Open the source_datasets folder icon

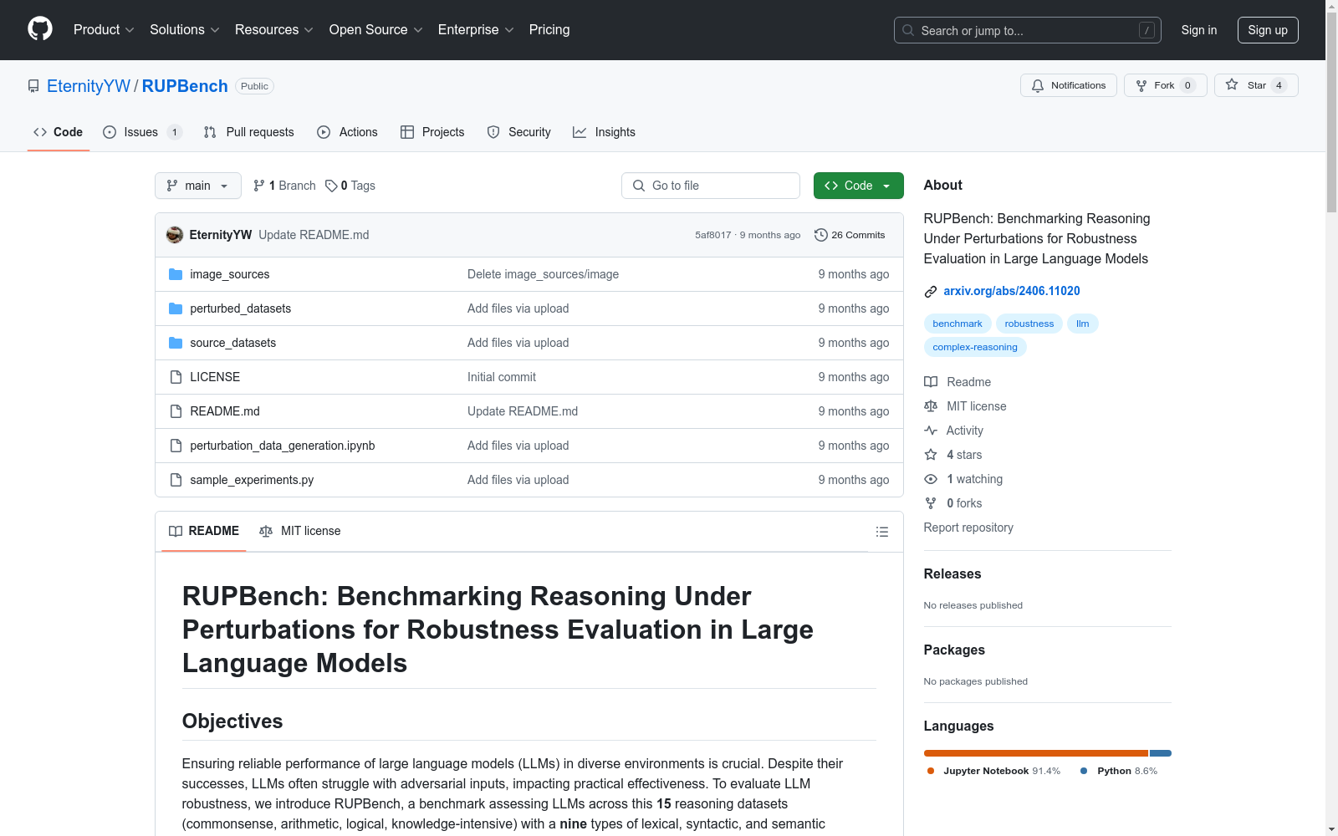pyautogui.click(x=176, y=343)
